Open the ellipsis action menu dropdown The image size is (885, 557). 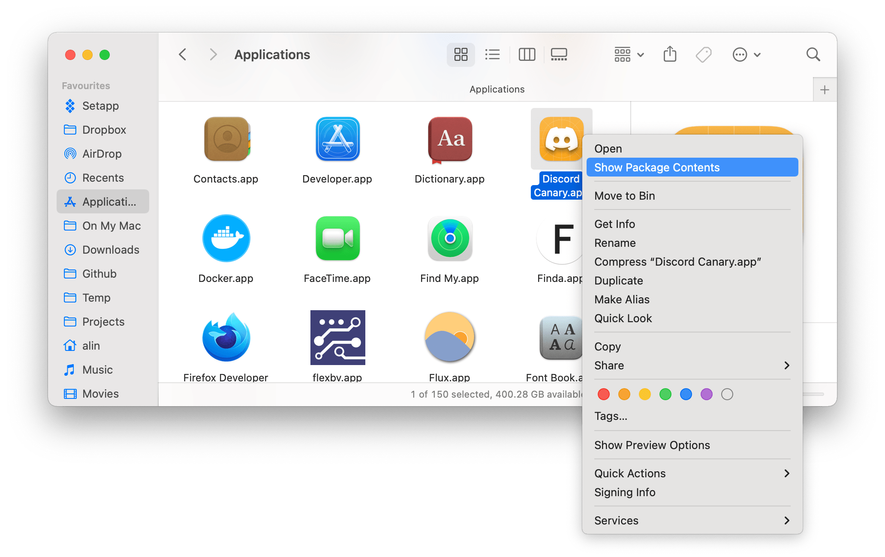coord(747,54)
